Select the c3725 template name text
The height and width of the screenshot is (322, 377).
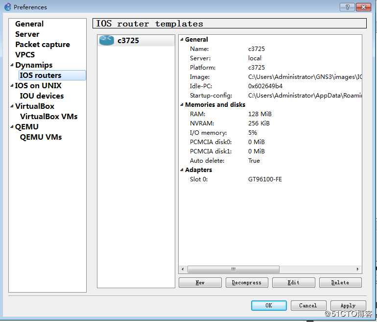[x=128, y=40]
